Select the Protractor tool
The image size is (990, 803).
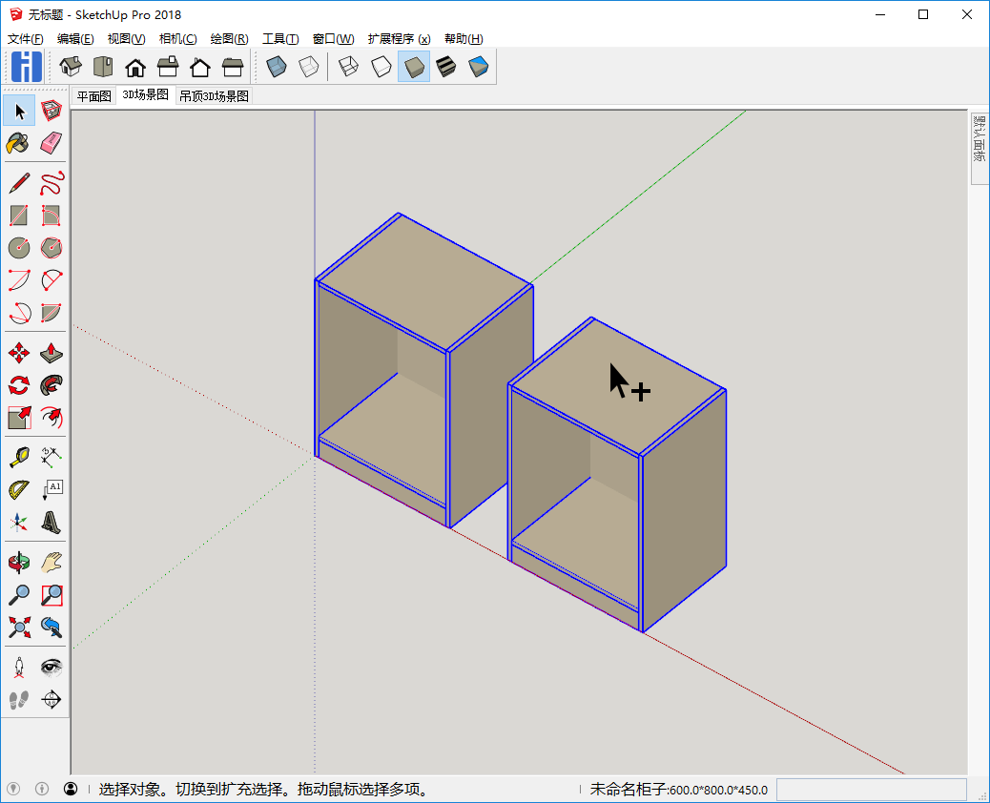pyautogui.click(x=18, y=490)
